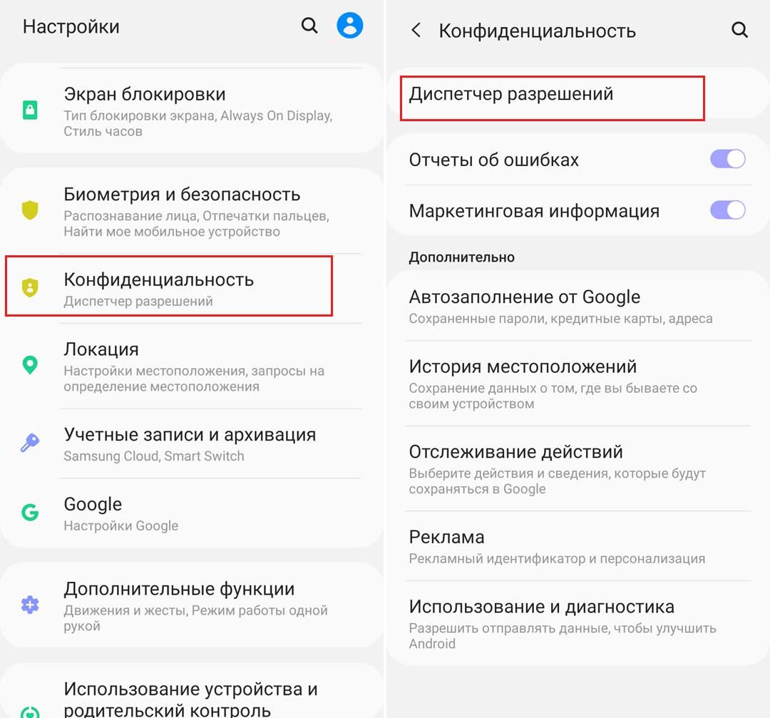Tap the key icon for Учетные записи

[30, 443]
